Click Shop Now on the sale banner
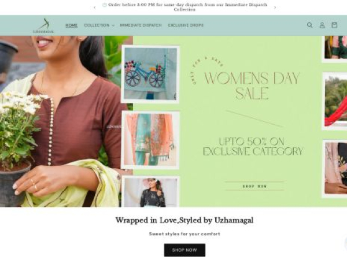Viewport: 347px width, 260px height. (254, 186)
